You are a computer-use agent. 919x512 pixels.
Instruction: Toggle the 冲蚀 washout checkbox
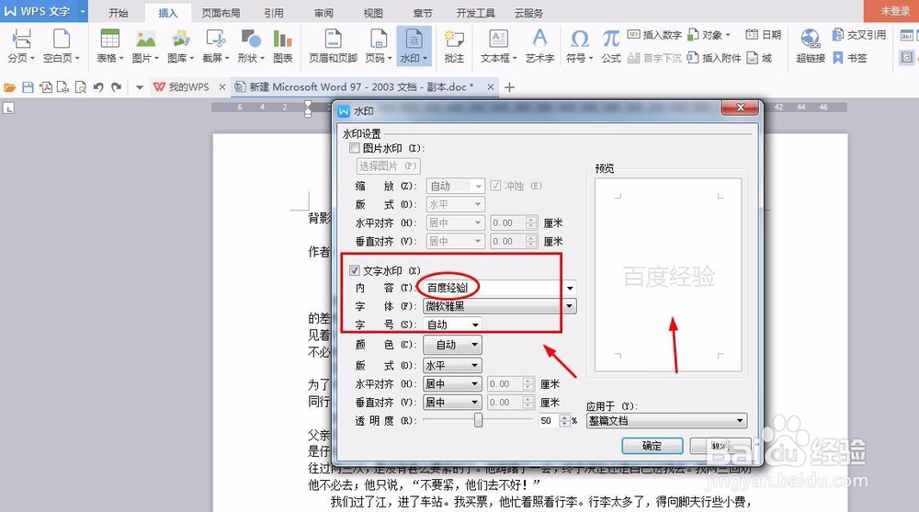[496, 186]
